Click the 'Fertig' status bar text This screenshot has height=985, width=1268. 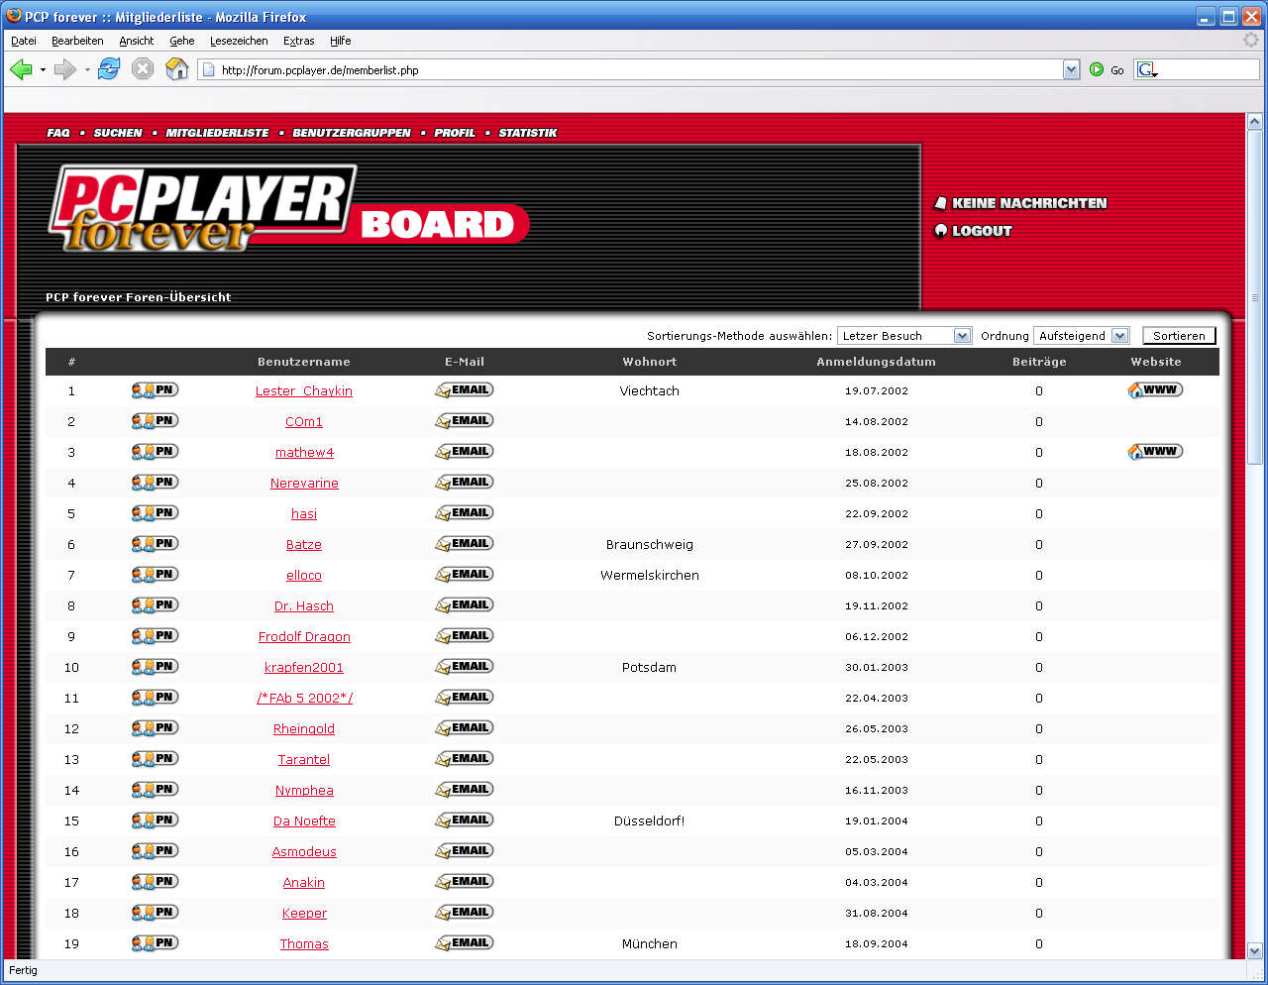pyautogui.click(x=23, y=970)
